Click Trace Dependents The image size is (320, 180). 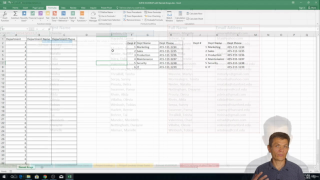pyautogui.click(x=133, y=16)
